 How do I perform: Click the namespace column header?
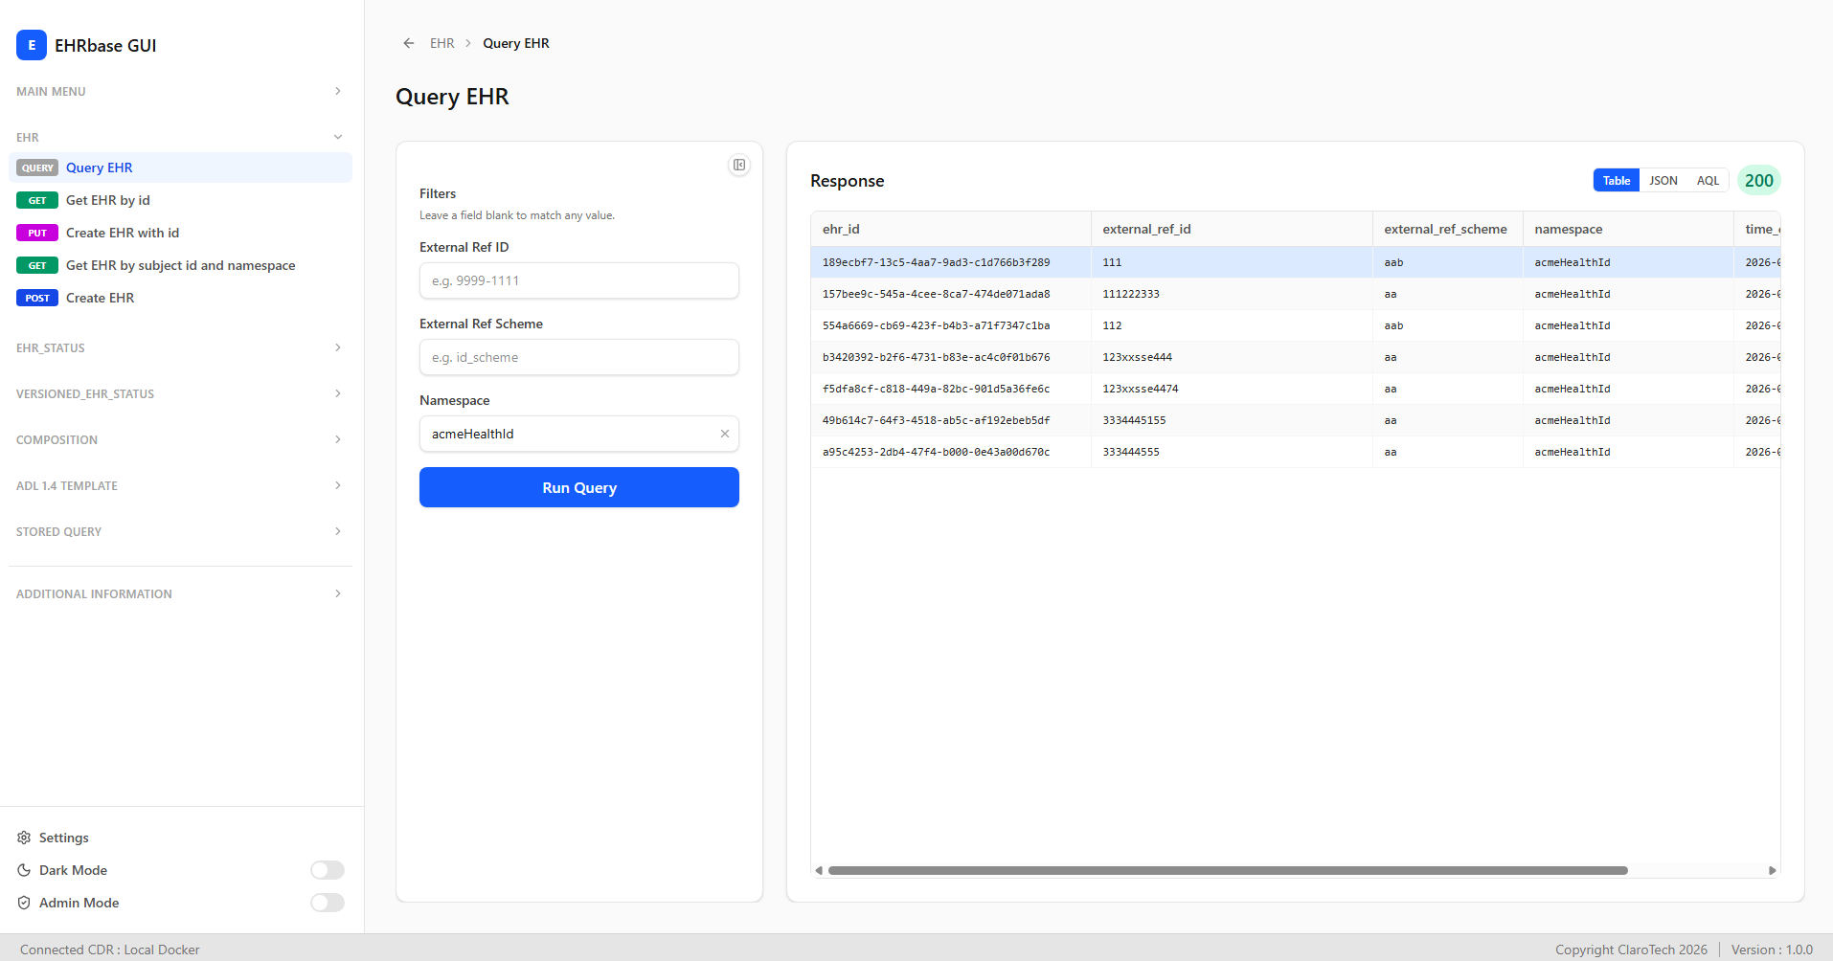(1628, 229)
